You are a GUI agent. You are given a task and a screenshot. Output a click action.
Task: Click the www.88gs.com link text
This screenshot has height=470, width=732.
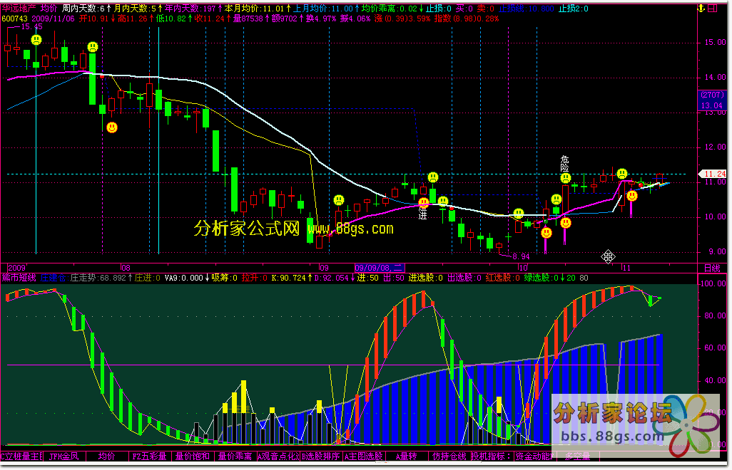point(350,229)
